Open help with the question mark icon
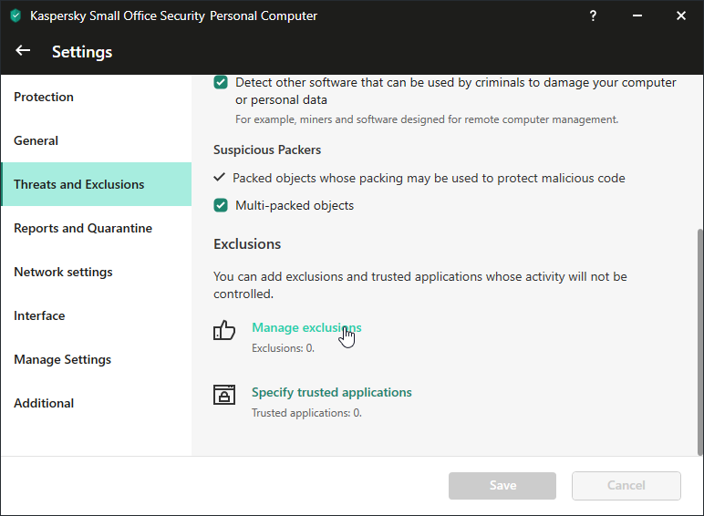Viewport: 704px width, 516px height. pos(593,15)
